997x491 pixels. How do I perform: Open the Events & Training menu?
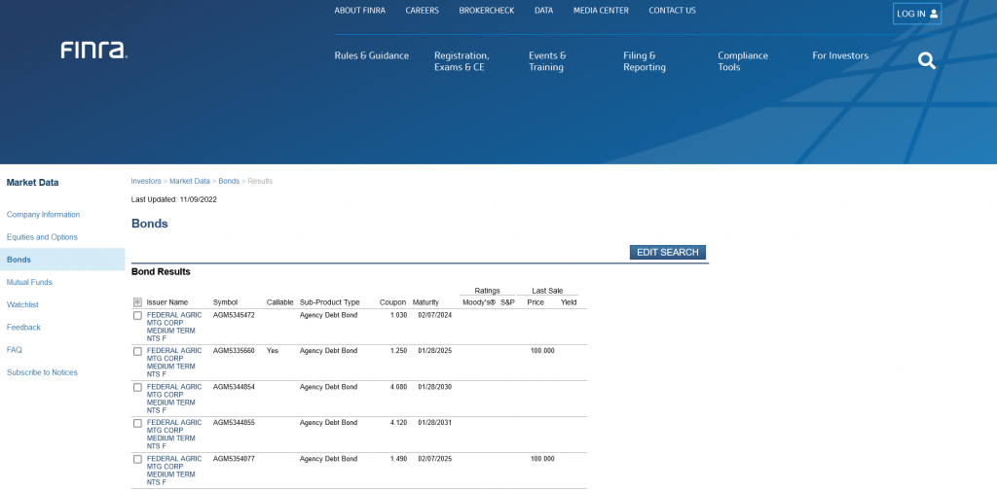click(x=547, y=61)
